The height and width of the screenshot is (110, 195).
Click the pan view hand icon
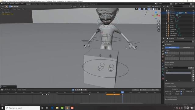point(159,24)
